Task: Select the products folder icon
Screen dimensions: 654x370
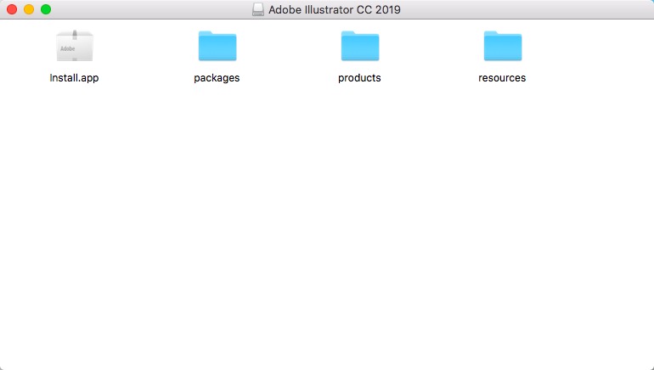Action: point(360,46)
